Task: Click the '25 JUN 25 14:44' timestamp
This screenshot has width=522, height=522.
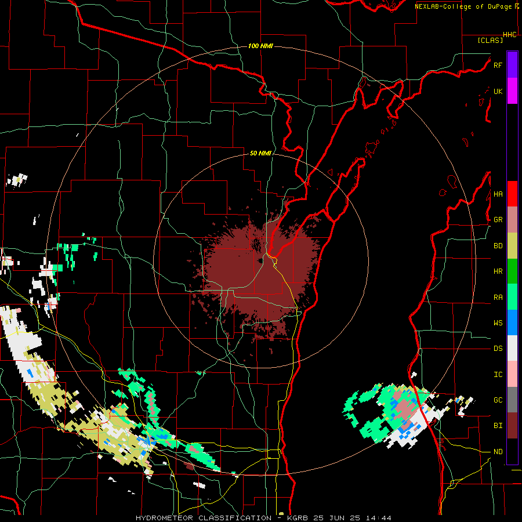Action: pos(352,518)
